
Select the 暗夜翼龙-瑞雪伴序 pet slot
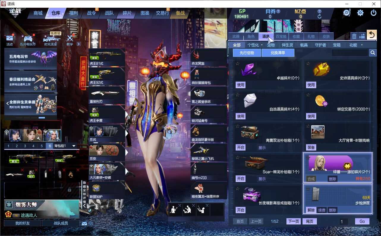pyautogui.click(x=209, y=191)
